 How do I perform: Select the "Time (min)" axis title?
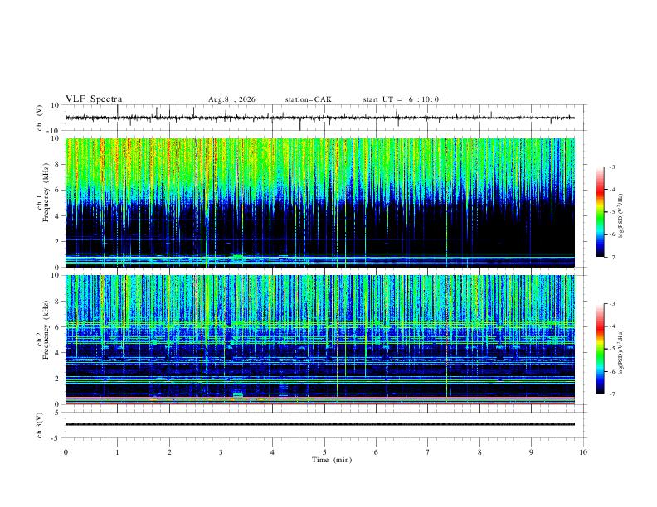pos(332,460)
